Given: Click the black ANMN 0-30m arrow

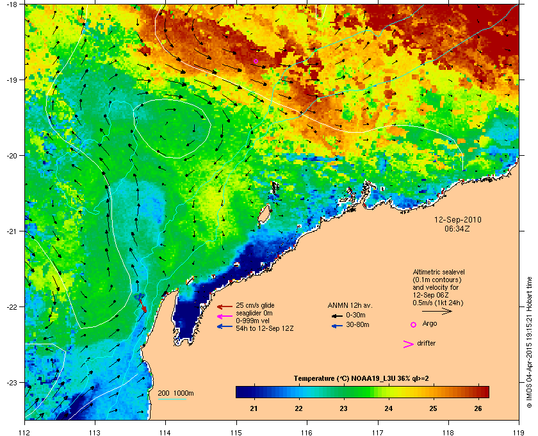Looking at the screenshot, I should [x=337, y=316].
